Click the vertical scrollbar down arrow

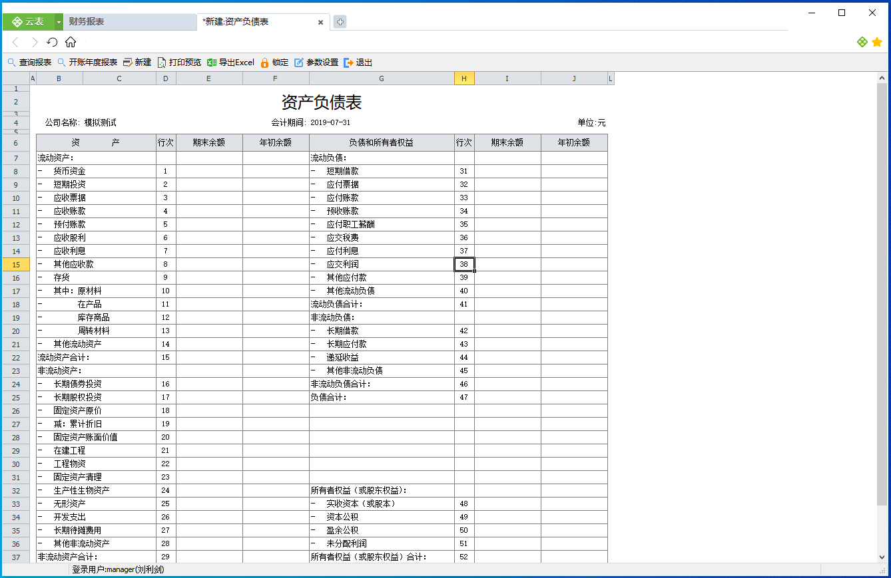[x=882, y=557]
